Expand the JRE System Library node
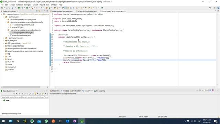 pyautogui.click(x=4, y=43)
